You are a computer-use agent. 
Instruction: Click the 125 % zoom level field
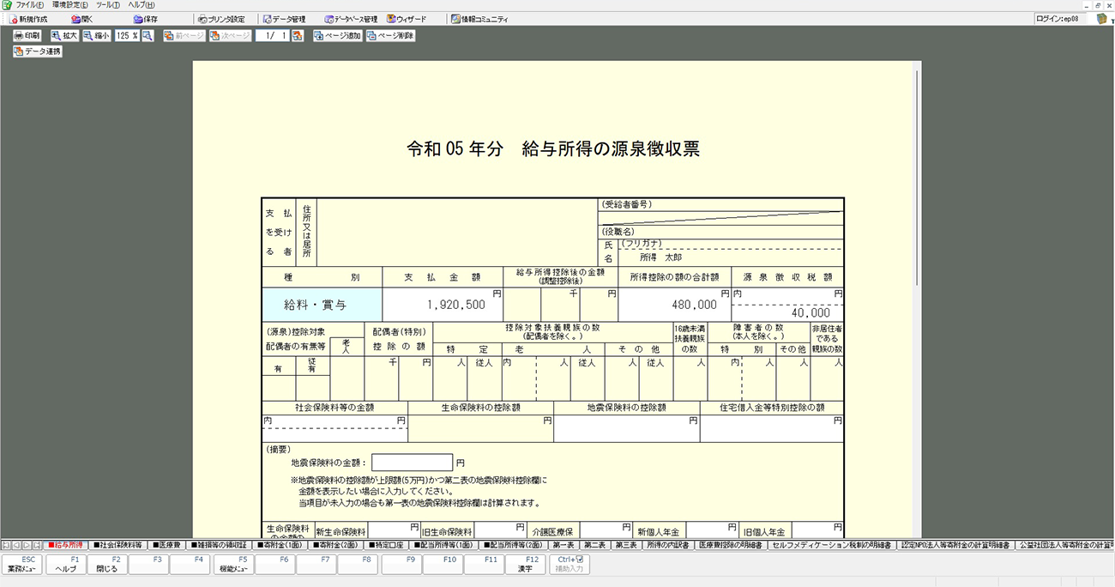[127, 36]
